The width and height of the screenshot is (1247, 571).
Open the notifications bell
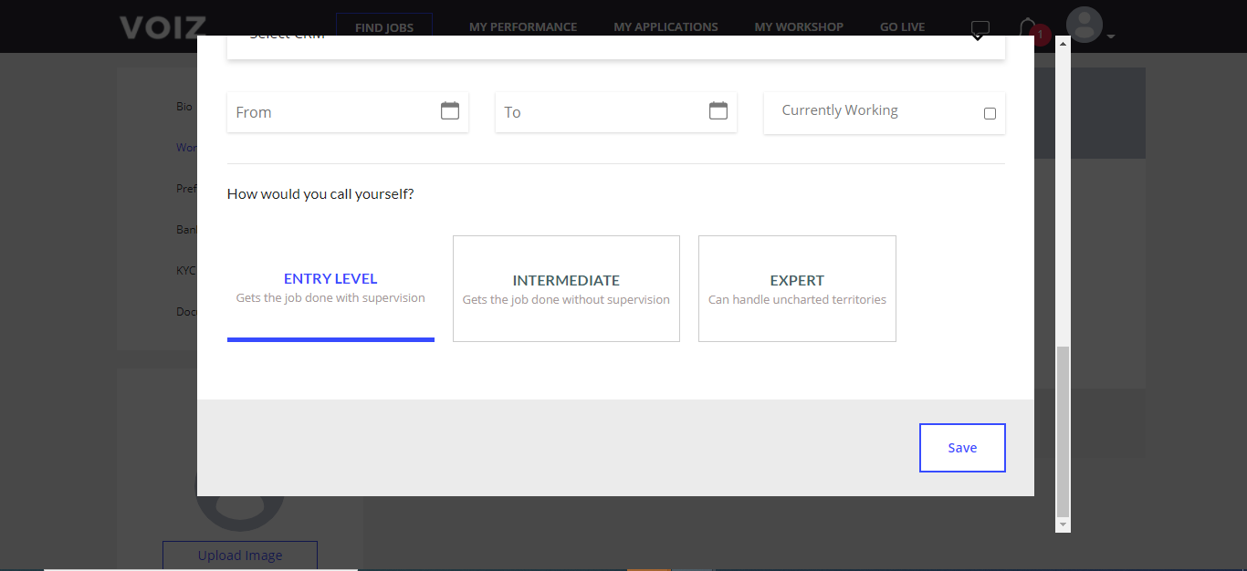(1028, 28)
